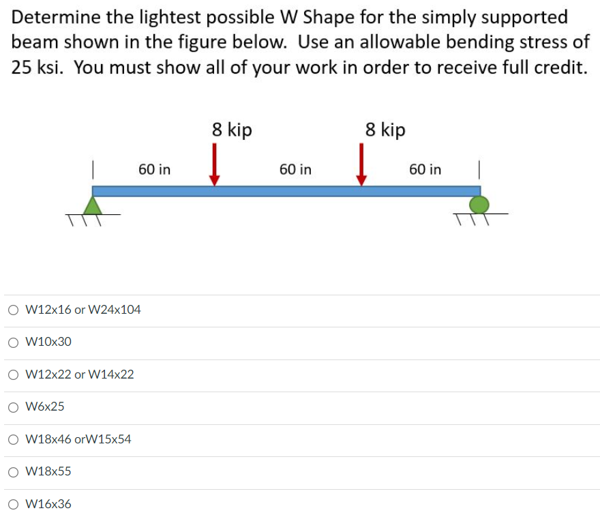Click the left red 8 kip arrow
600x515 pixels.
pyautogui.click(x=215, y=164)
